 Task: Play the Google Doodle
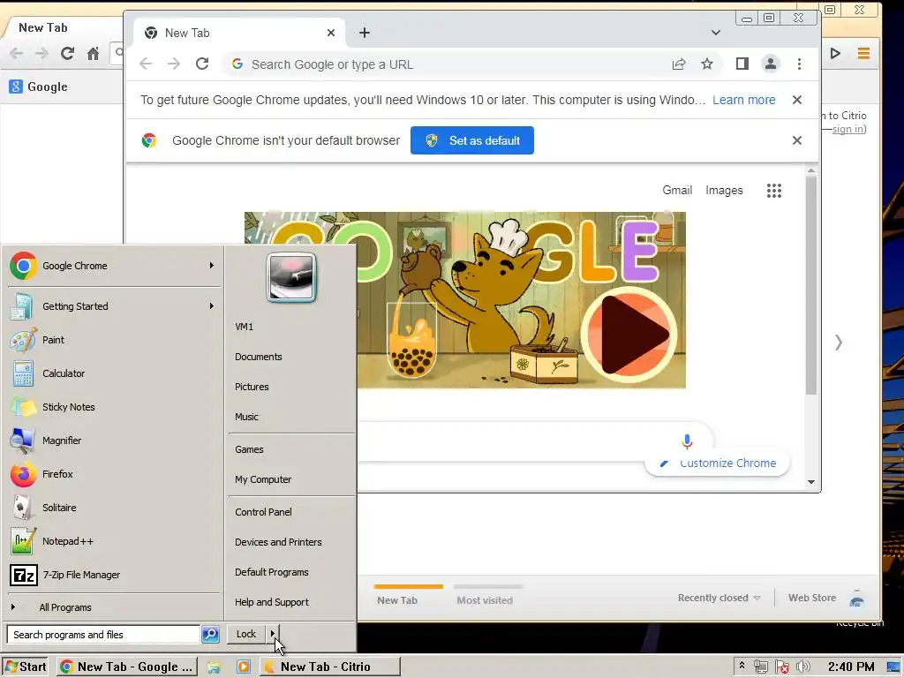click(629, 335)
